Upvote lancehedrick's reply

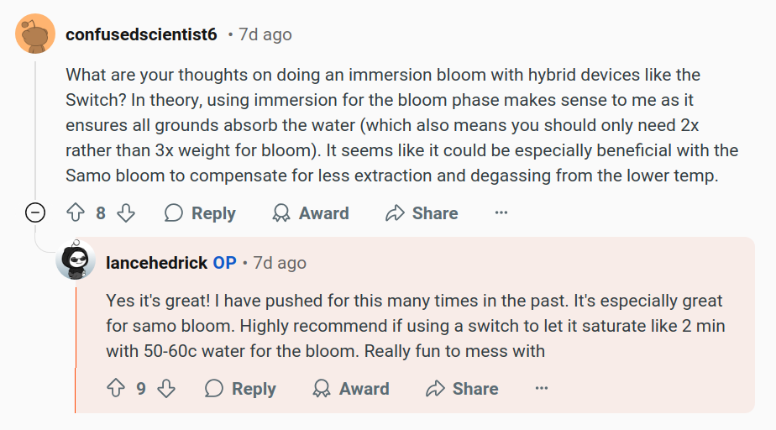pos(116,389)
